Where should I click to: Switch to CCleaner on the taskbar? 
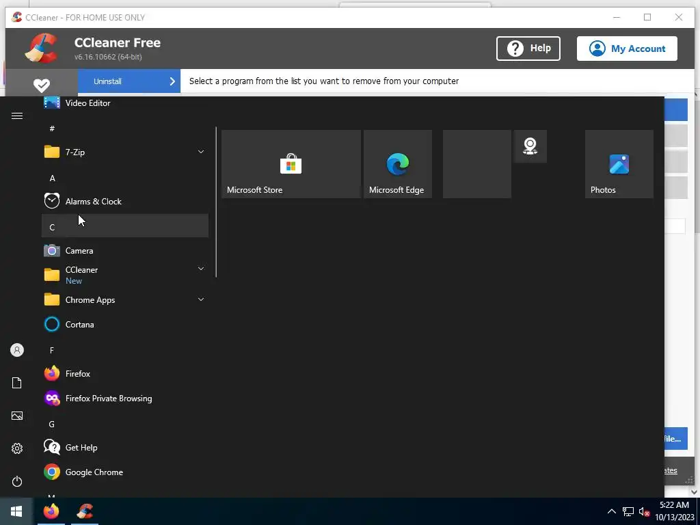85,511
